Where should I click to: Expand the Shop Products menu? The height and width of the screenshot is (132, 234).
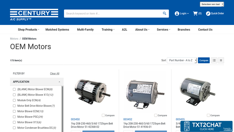28,30
